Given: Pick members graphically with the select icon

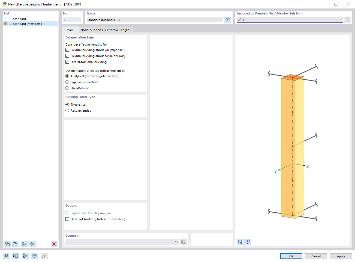Looking at the screenshot, I should tap(347, 19).
